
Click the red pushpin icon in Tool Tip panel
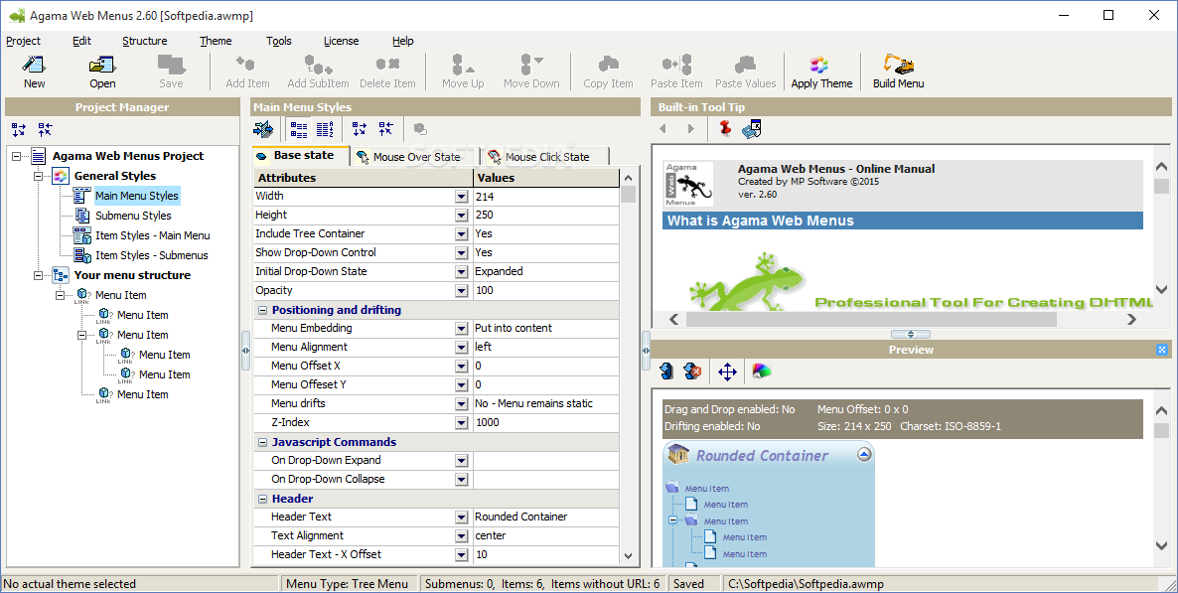pos(725,128)
